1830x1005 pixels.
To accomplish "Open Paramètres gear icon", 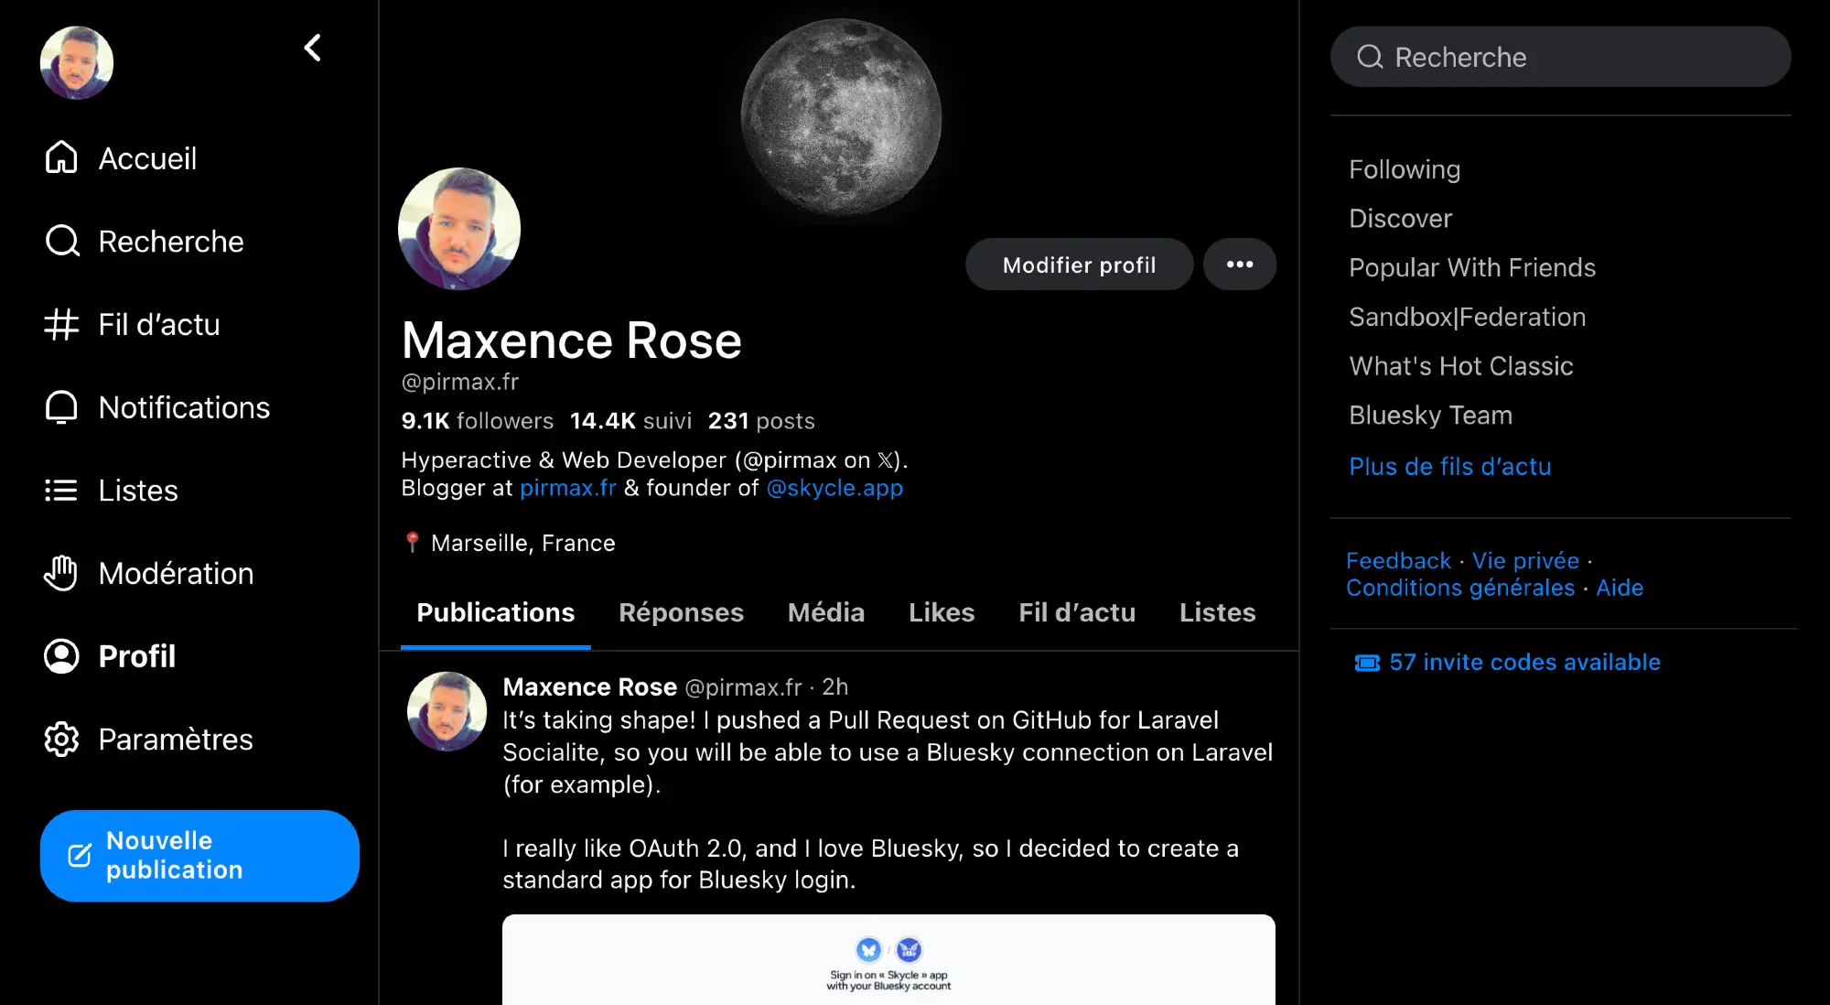I will click(x=61, y=739).
